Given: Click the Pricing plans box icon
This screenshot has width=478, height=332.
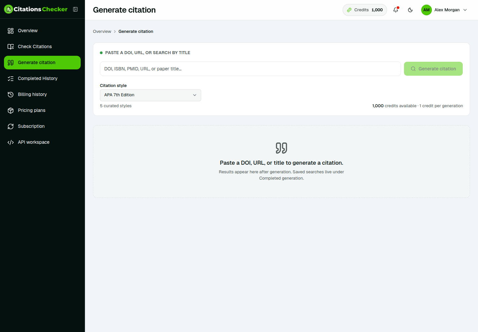Looking at the screenshot, I should 11,111.
